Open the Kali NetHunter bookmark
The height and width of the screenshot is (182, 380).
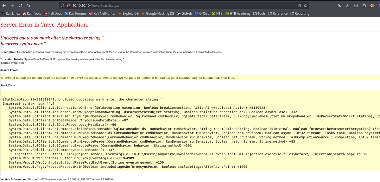[102, 14]
